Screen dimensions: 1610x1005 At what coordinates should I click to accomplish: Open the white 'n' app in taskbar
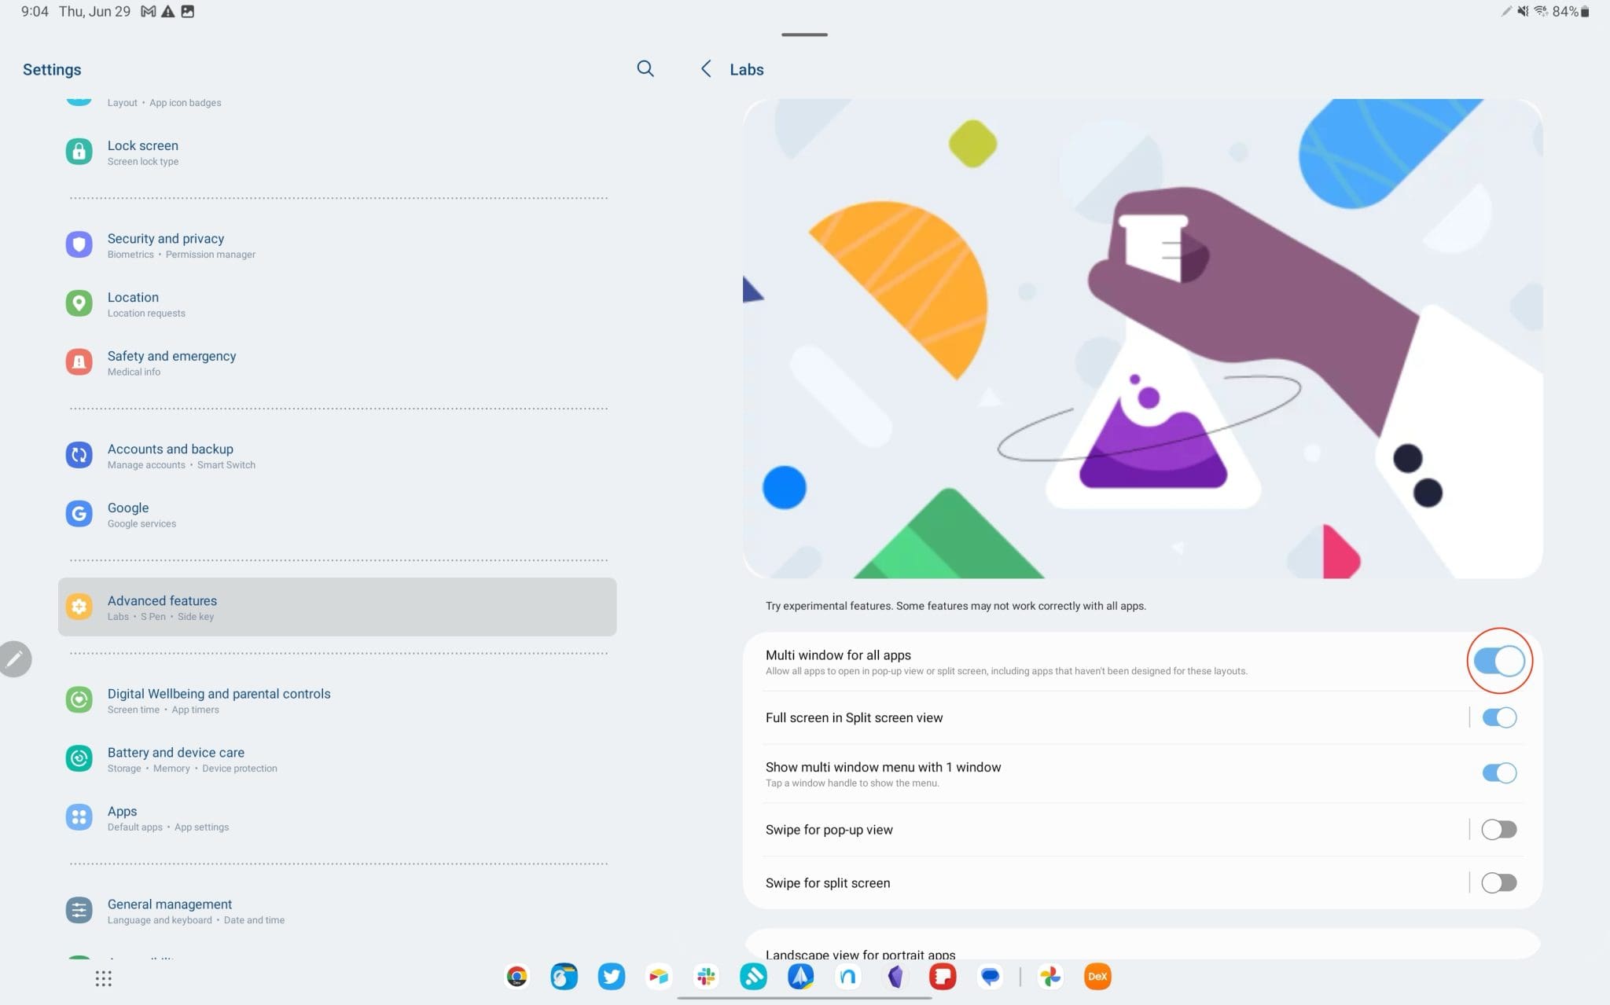(x=847, y=977)
